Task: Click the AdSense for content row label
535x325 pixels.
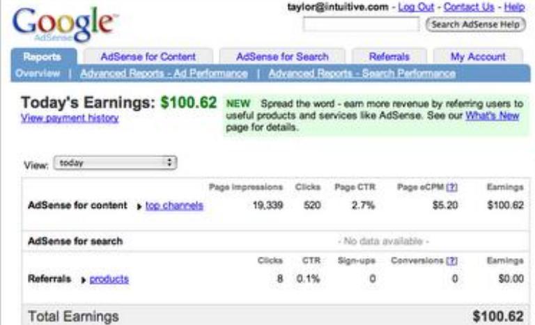Action: pos(77,205)
